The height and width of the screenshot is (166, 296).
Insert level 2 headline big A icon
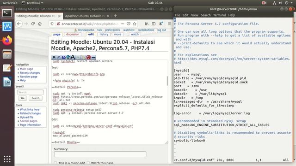(x=73, y=57)
